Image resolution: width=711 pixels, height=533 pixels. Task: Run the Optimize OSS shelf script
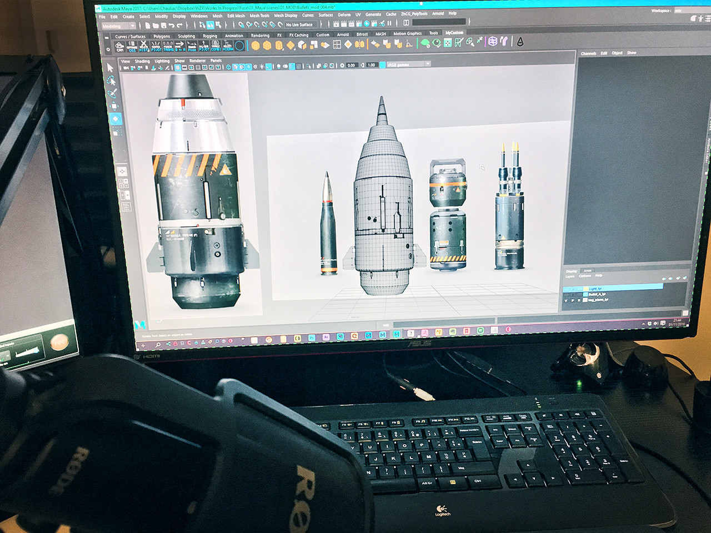(x=132, y=46)
